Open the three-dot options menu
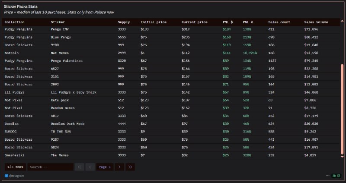Image resolution: width=346 pixels, height=183 pixels. pyautogui.click(x=328, y=176)
